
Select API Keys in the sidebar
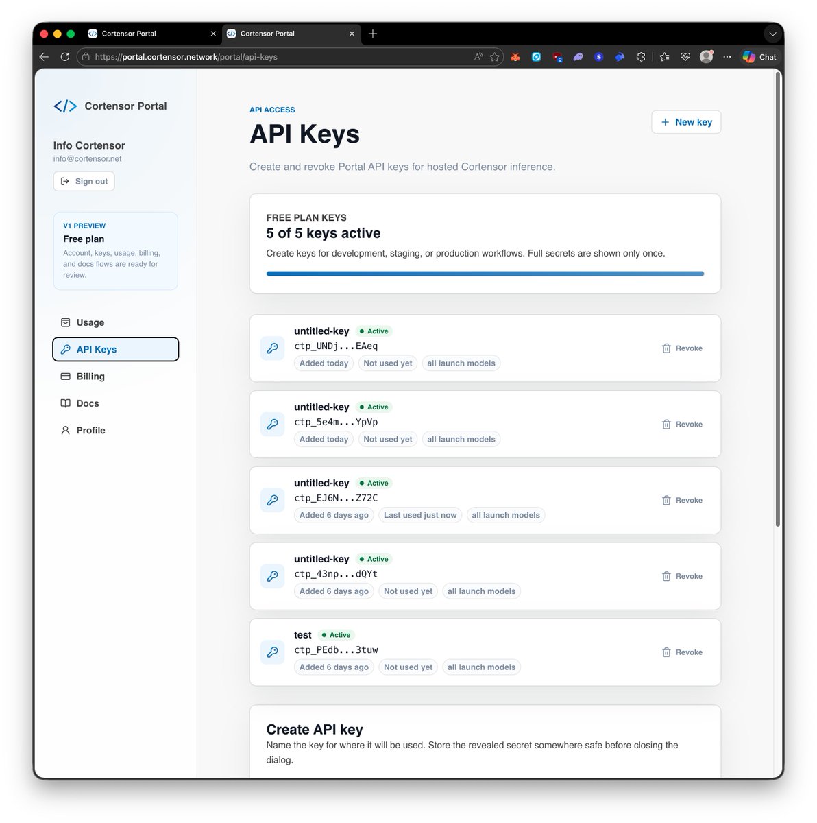point(115,349)
